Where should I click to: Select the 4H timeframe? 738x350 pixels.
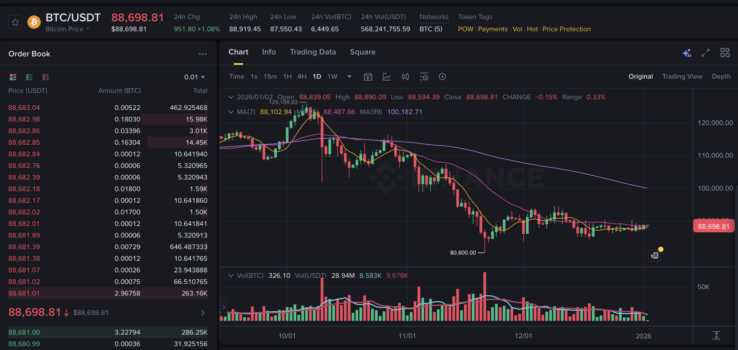click(x=302, y=76)
